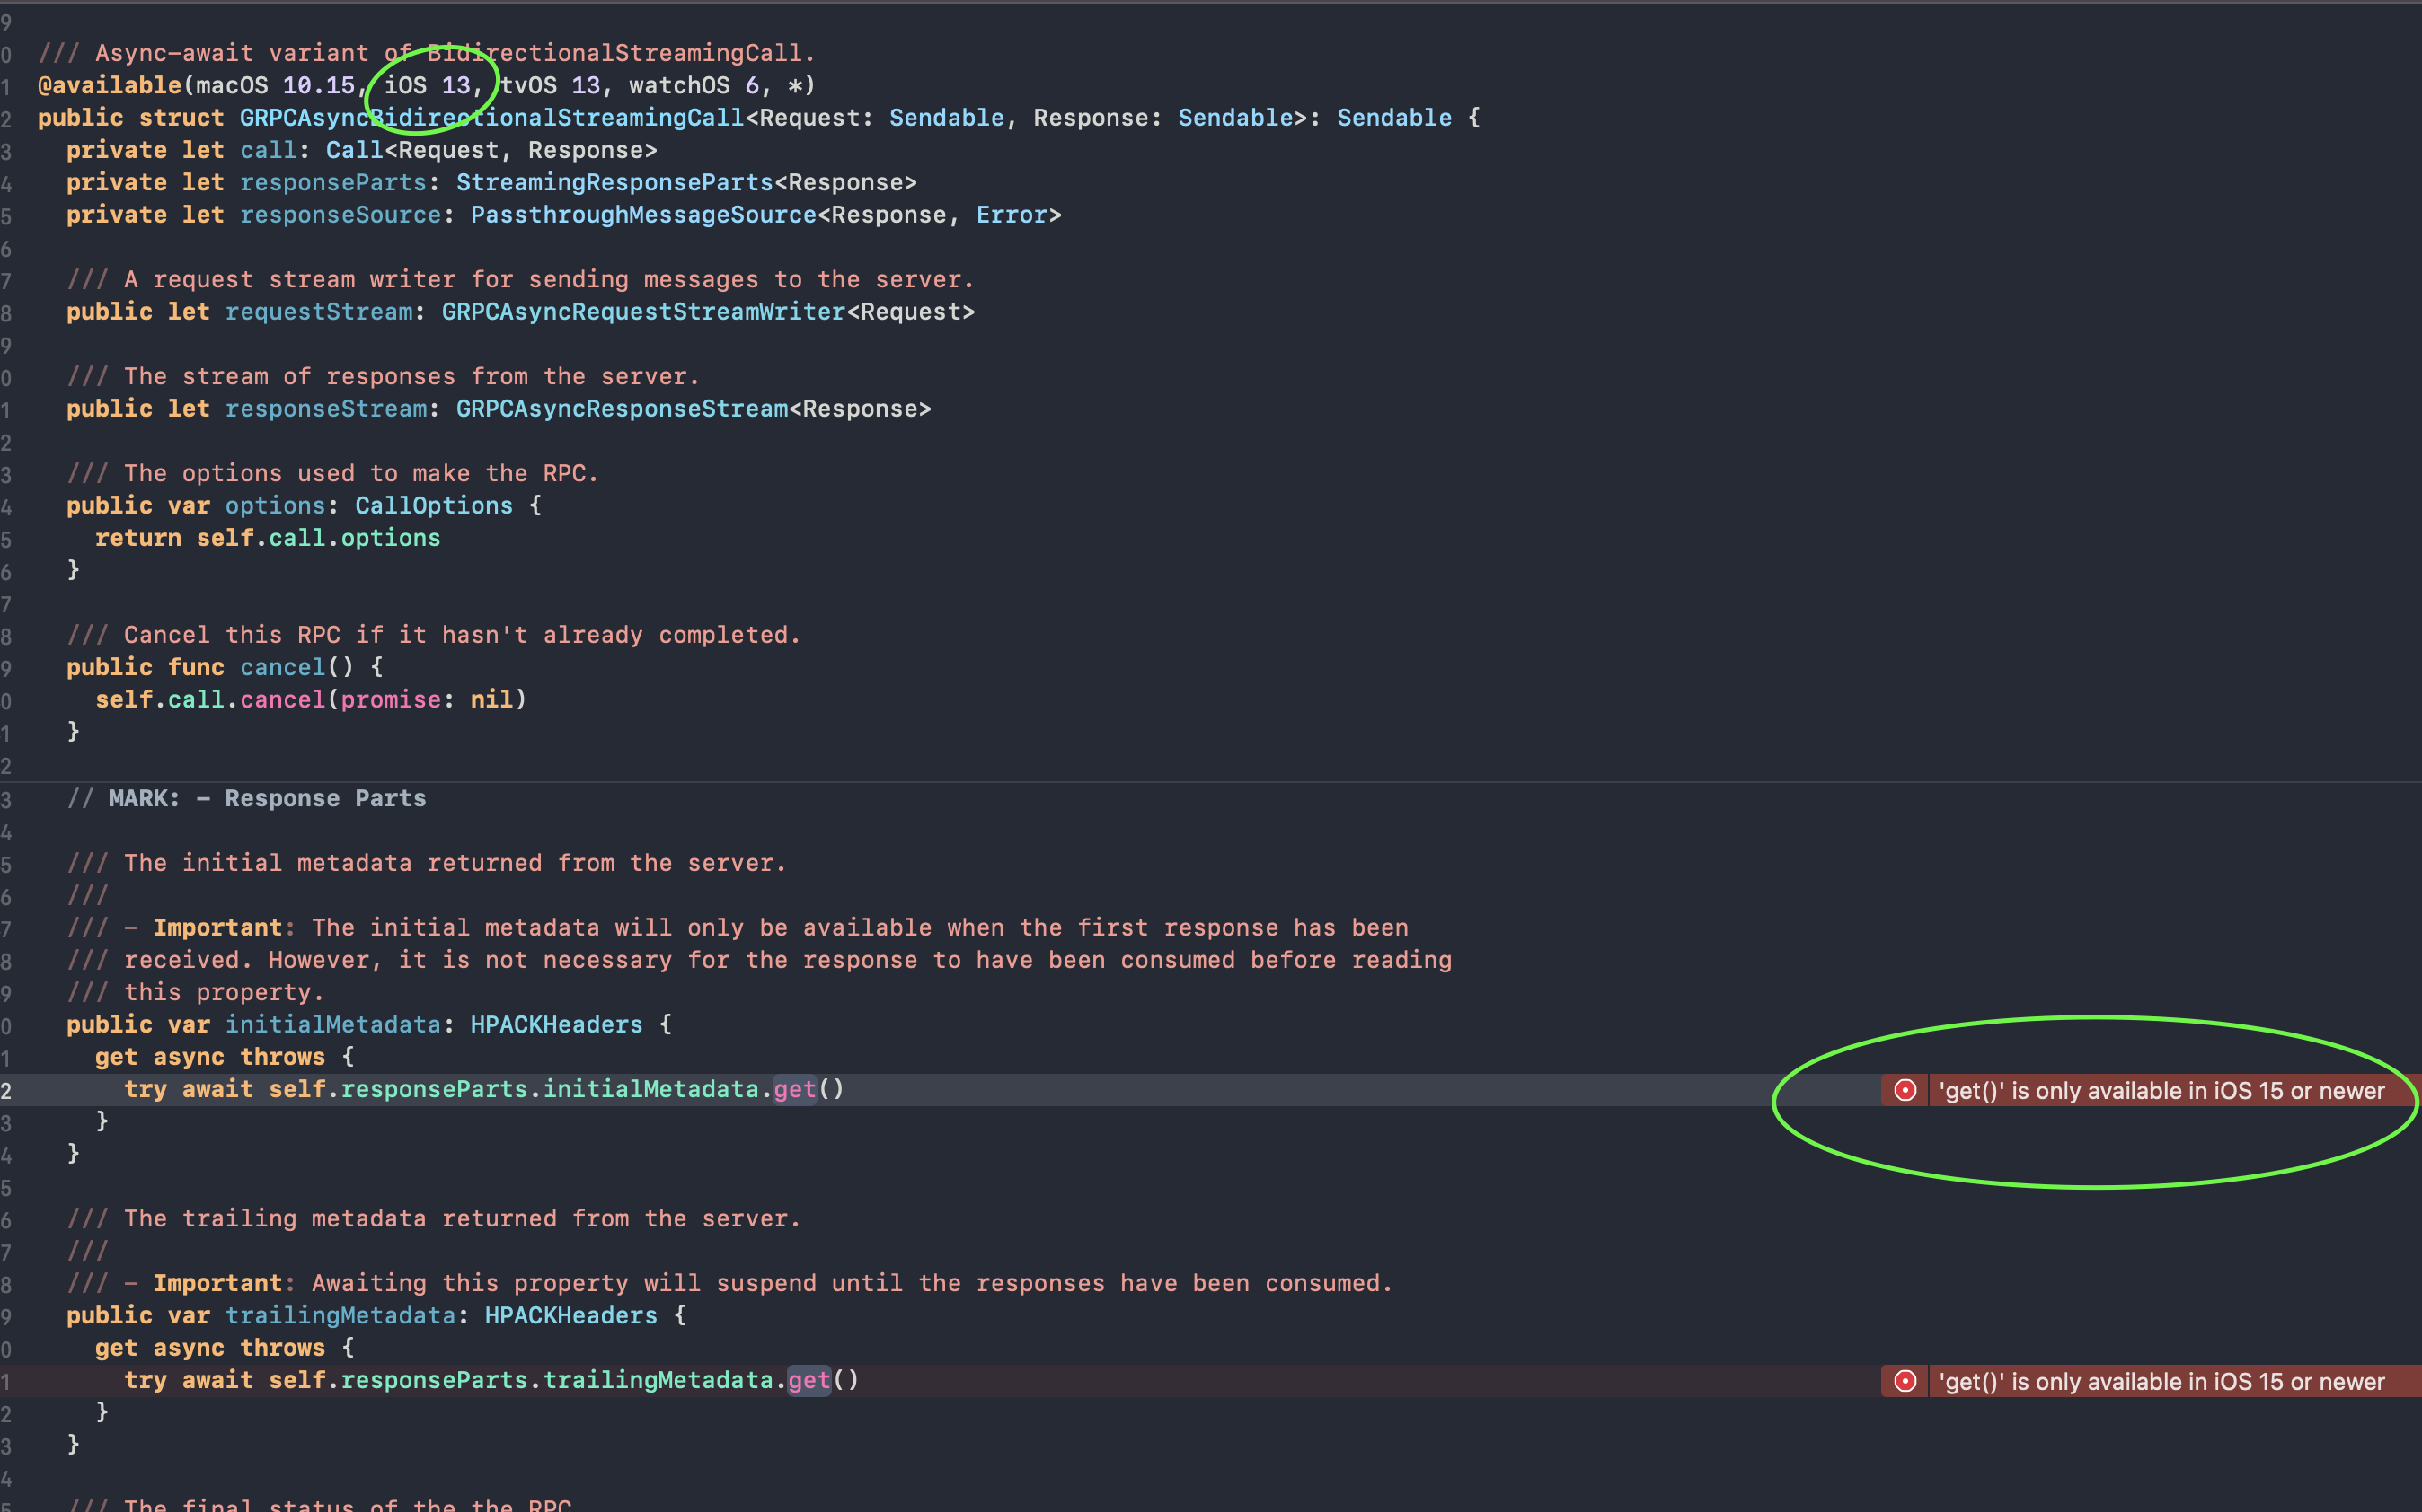Click the @available attribute keyword

110,85
